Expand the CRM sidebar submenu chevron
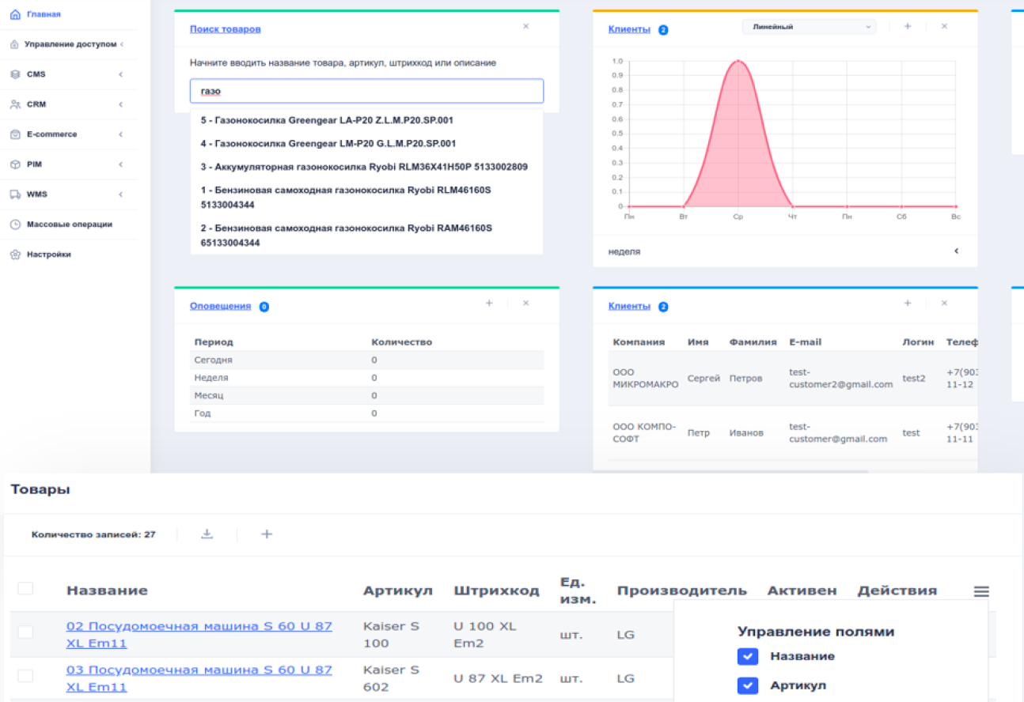Viewport: 1024px width, 702px height. click(121, 104)
